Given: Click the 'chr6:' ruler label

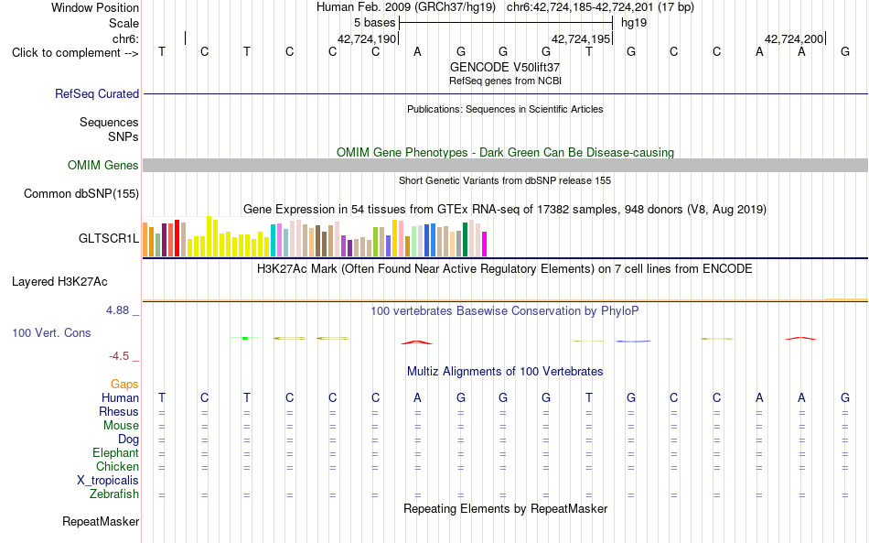Looking at the screenshot, I should coord(125,38).
